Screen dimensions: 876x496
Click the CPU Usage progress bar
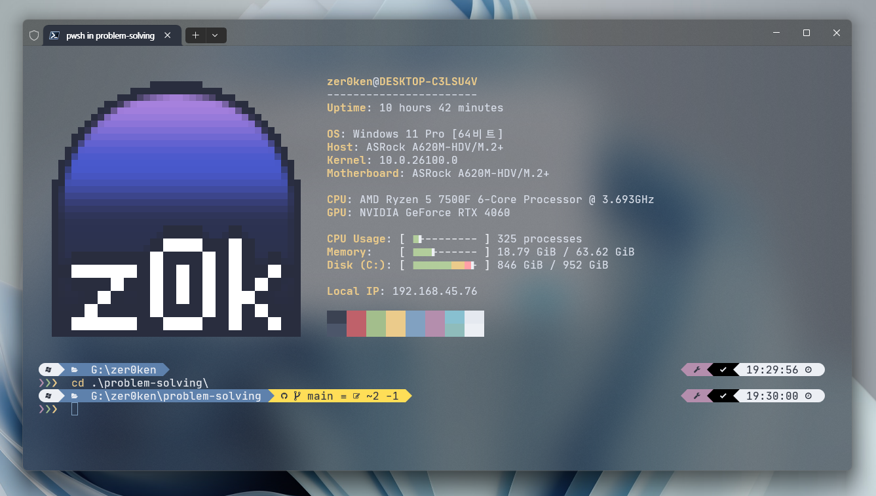click(x=445, y=239)
